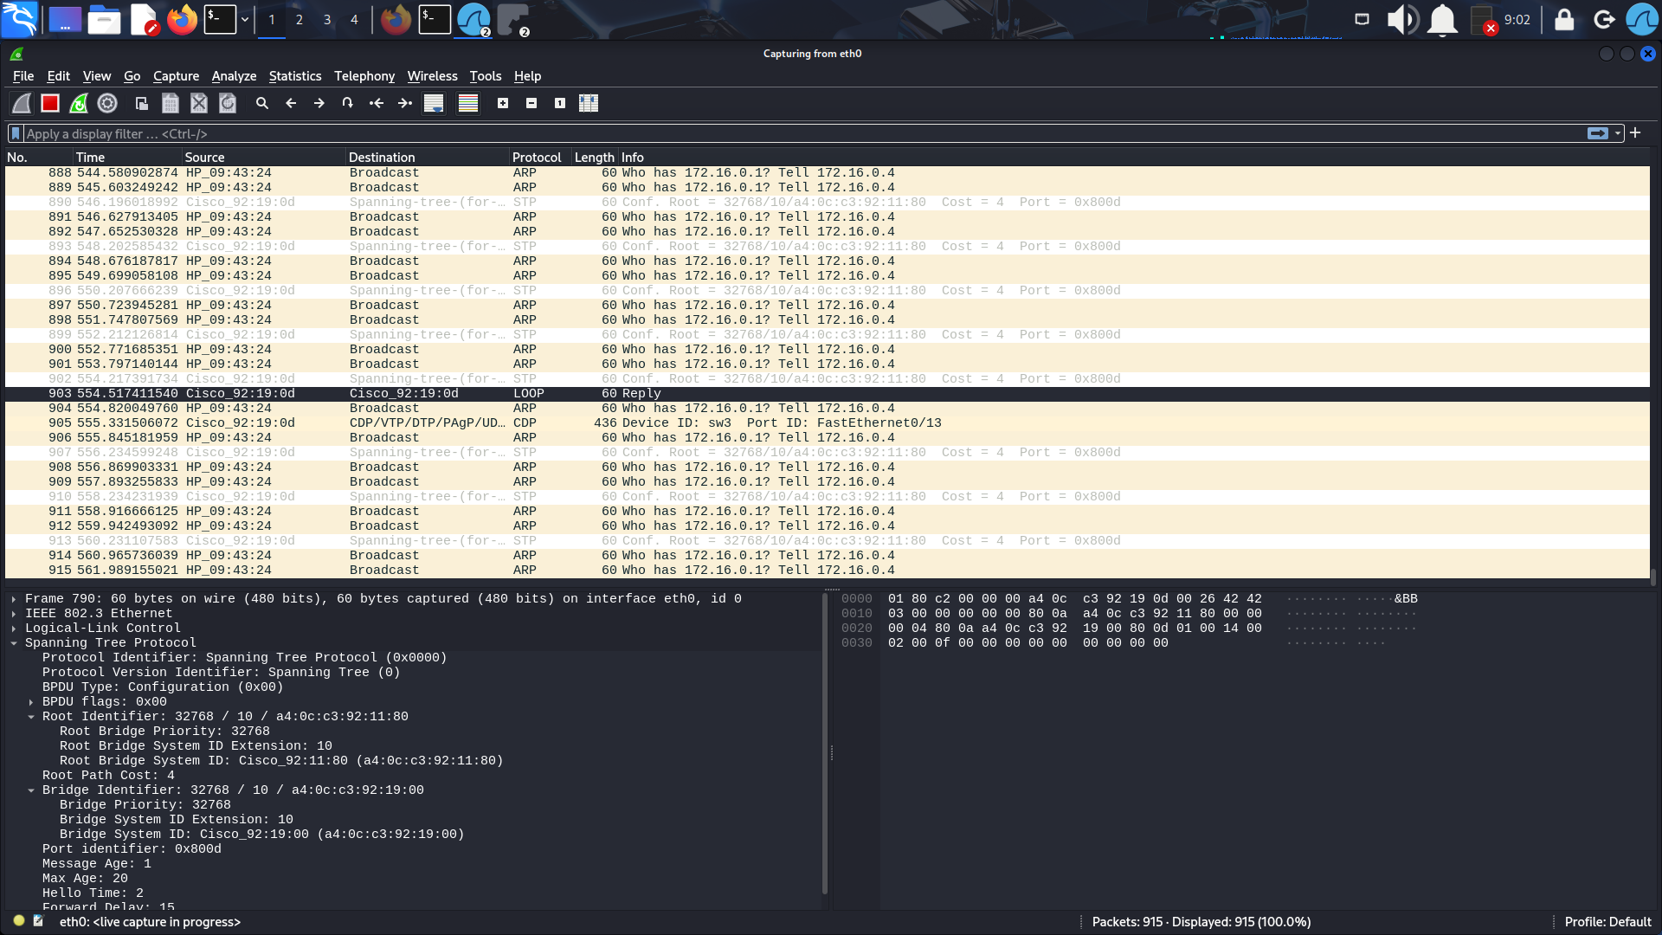Apply the display filter arrow button
The height and width of the screenshot is (935, 1662).
point(1598,133)
